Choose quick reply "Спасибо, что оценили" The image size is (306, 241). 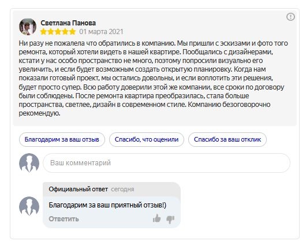pos(147,139)
